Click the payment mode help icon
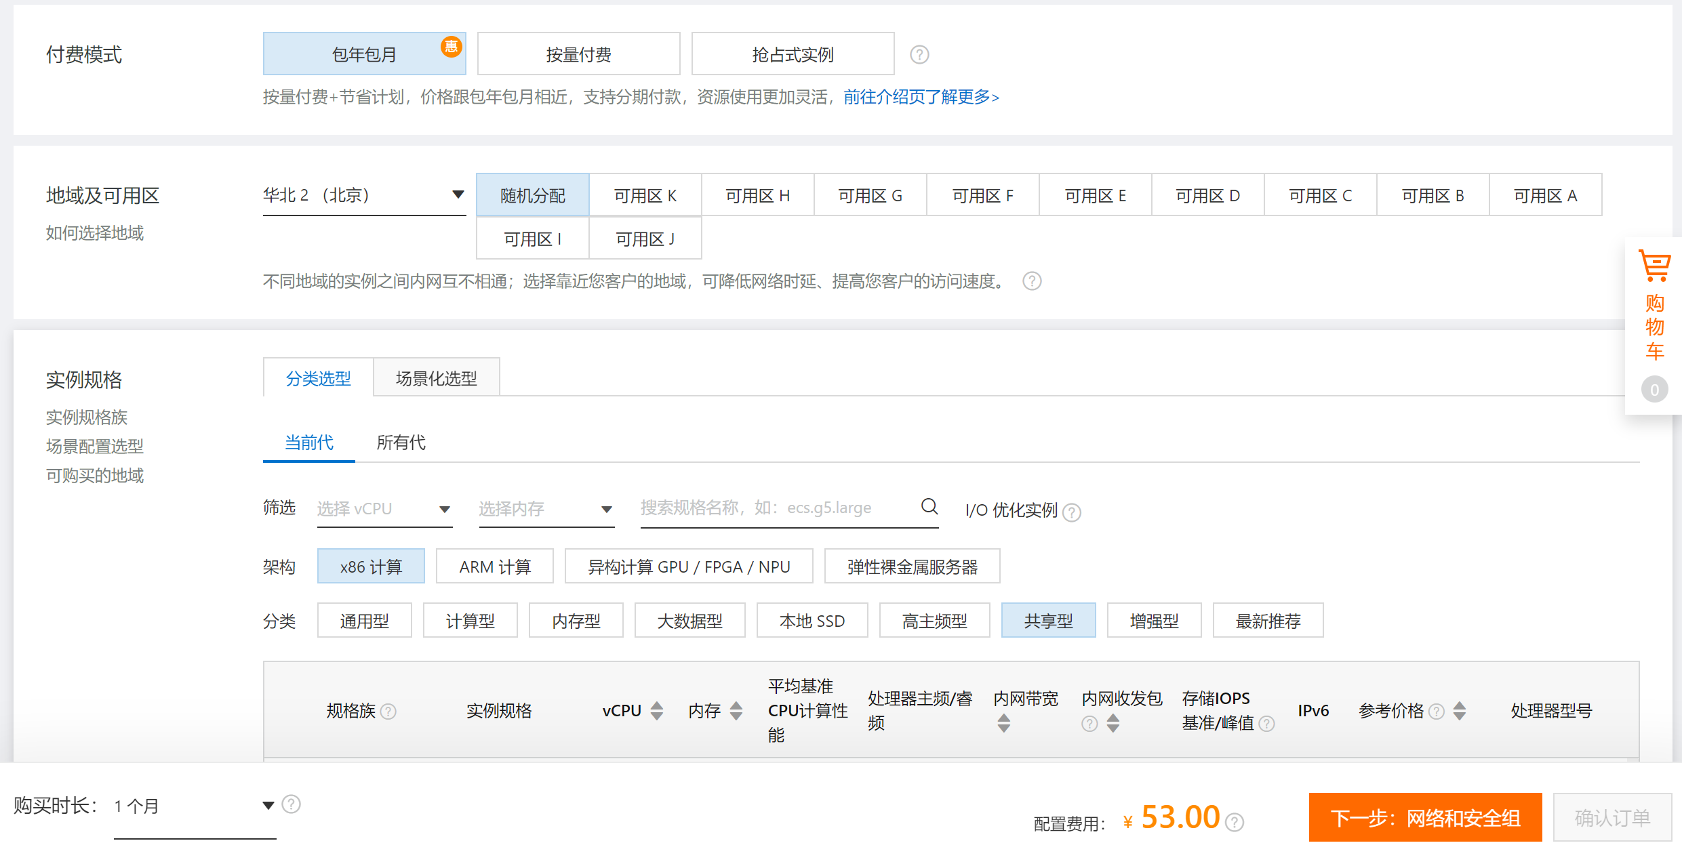1682x843 pixels. (919, 54)
